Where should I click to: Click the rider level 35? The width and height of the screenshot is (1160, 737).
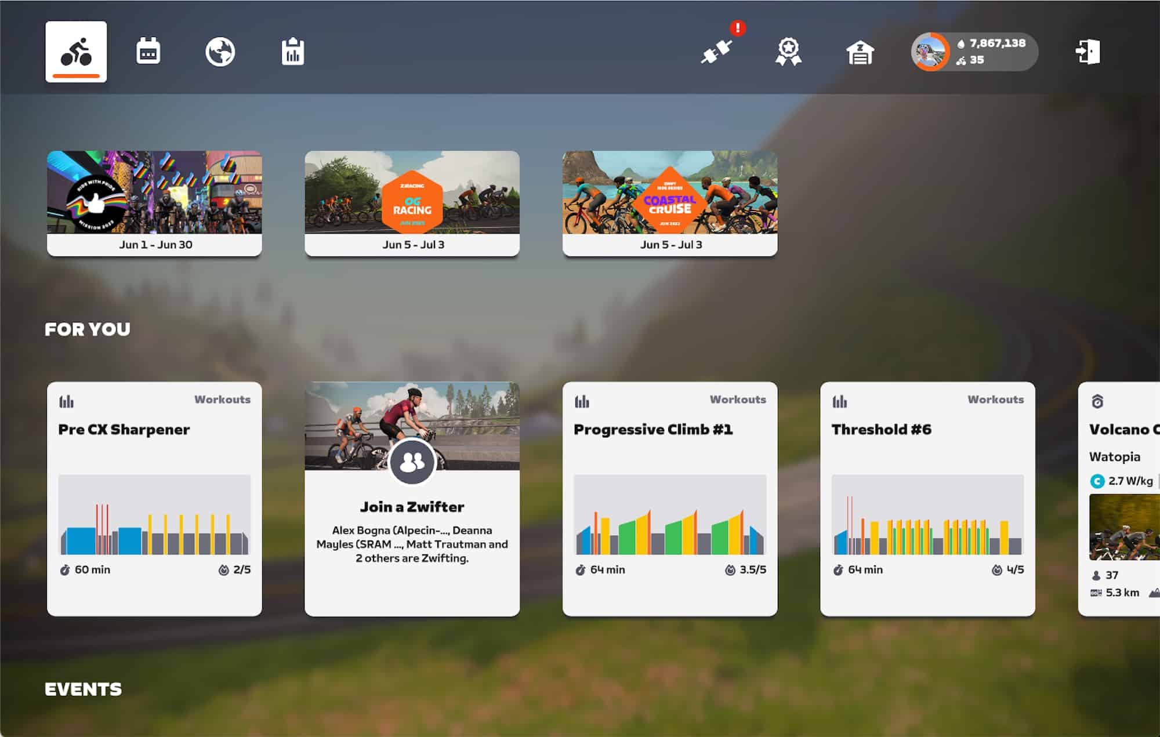click(977, 60)
